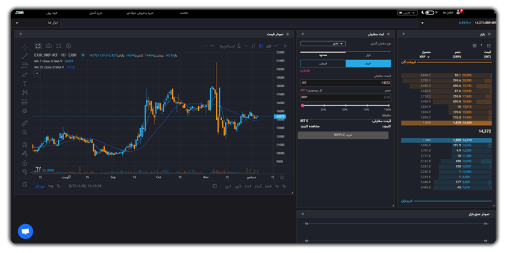This screenshot has width=507, height=253.
Task: Open the emoji icons tool
Action: 25,111
